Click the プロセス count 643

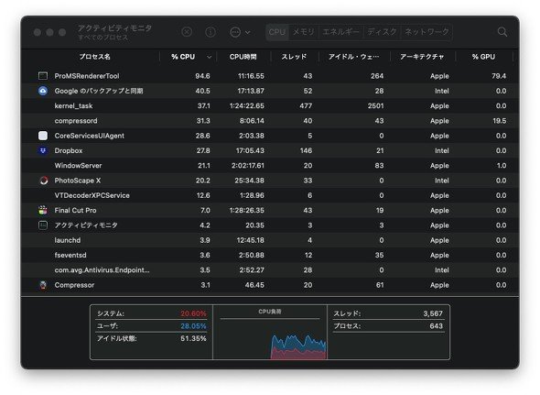click(436, 326)
